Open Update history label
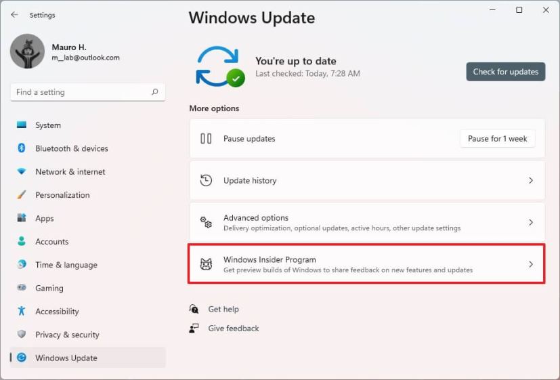The height and width of the screenshot is (380, 560). click(250, 181)
